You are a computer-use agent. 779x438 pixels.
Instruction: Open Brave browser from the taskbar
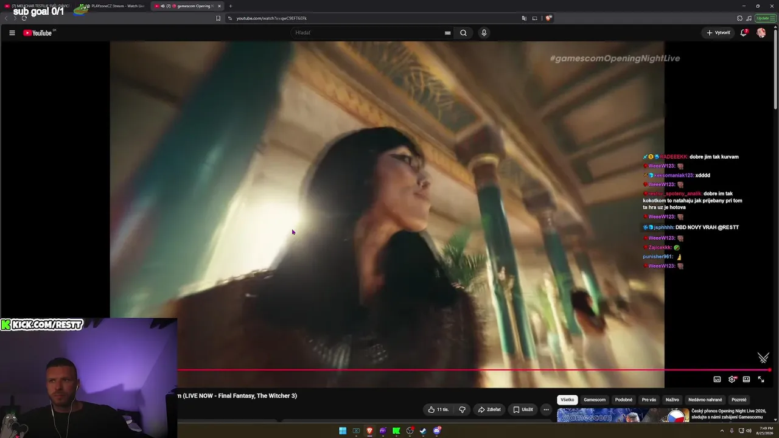369,431
